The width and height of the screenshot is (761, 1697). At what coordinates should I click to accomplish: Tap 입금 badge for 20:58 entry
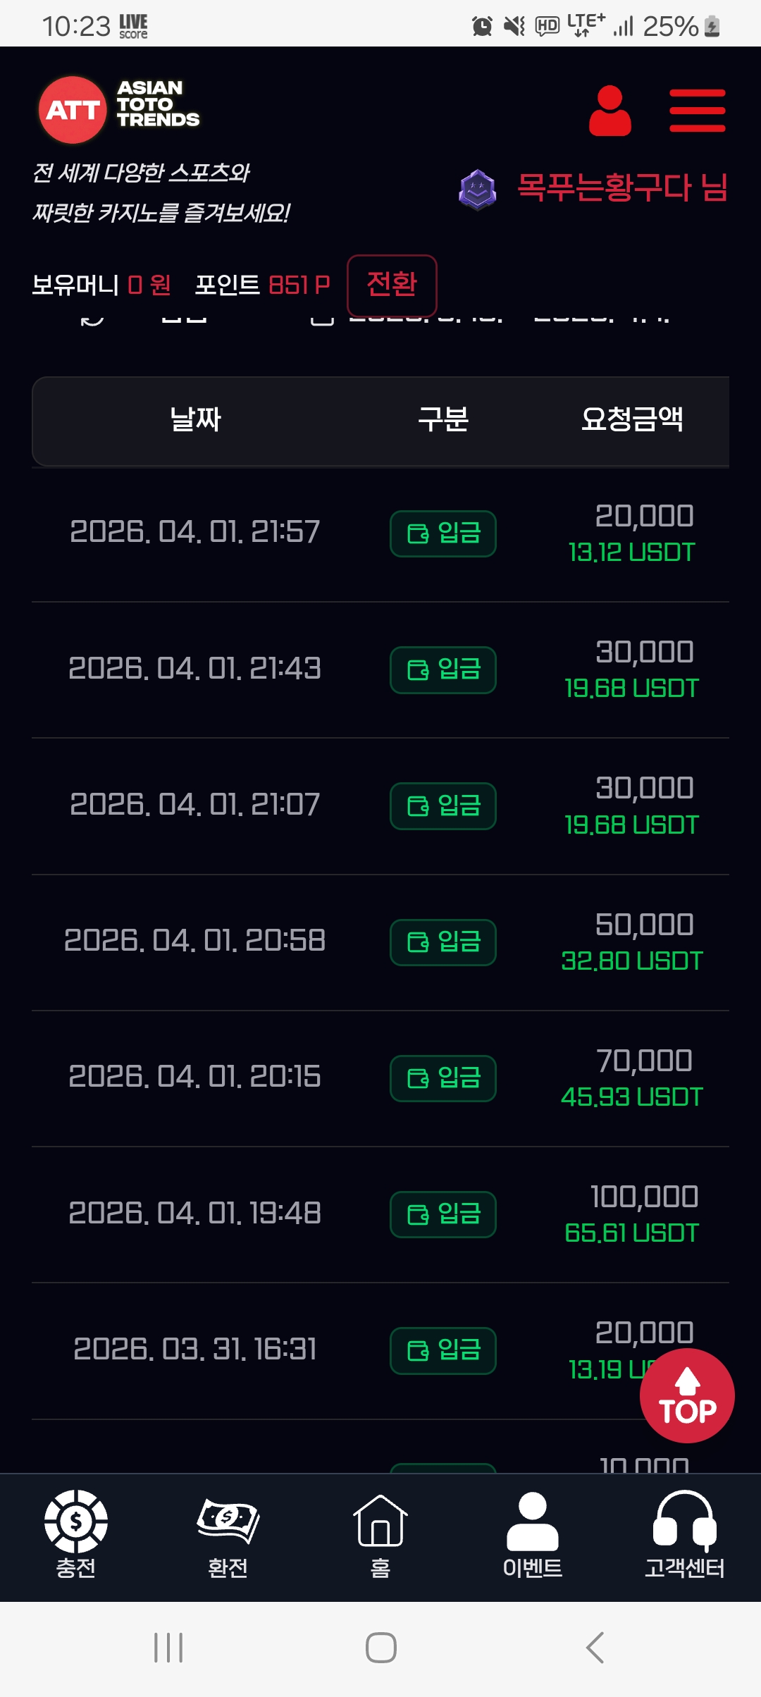coord(443,942)
